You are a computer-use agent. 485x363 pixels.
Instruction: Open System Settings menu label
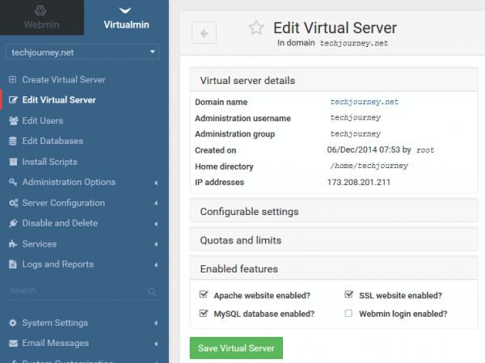tap(55, 323)
